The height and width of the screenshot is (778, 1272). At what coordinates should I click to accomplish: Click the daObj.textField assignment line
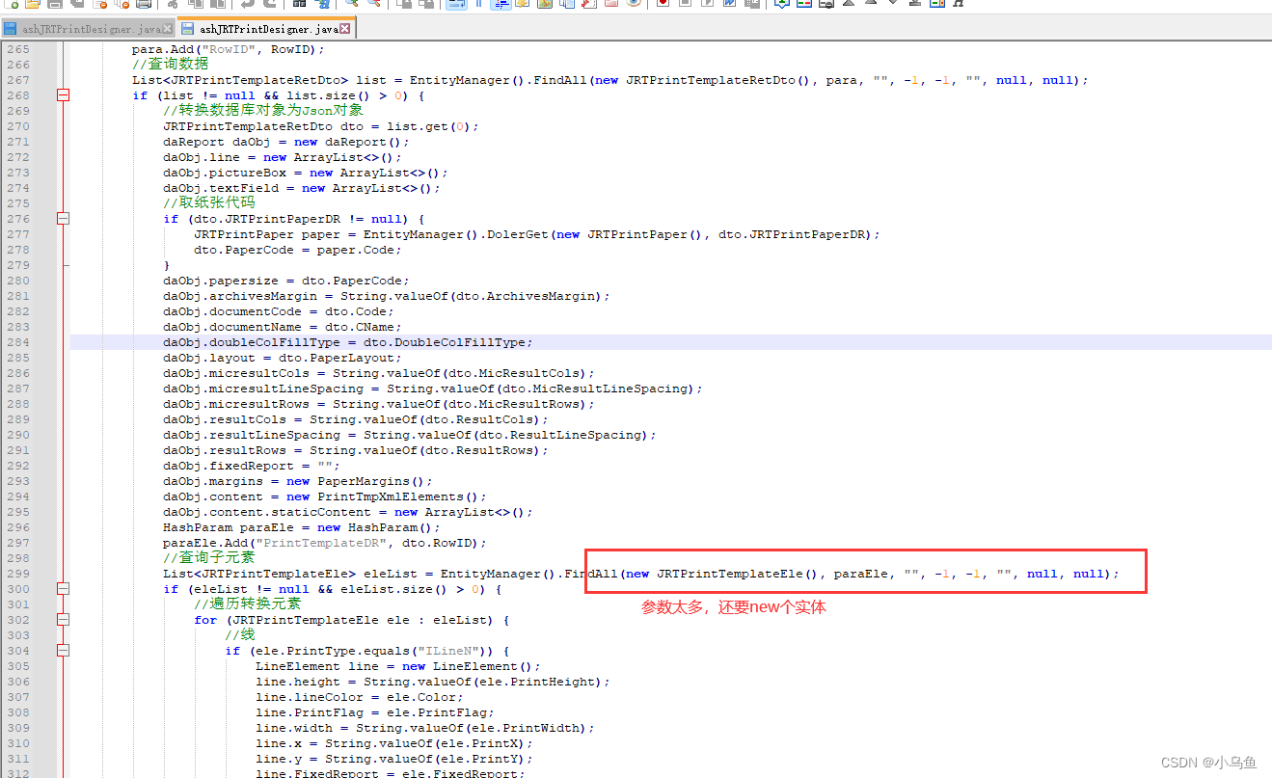pyautogui.click(x=302, y=188)
